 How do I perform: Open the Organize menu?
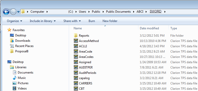pos(14,21)
